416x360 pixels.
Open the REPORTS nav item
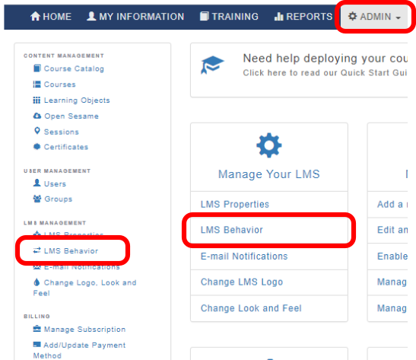click(303, 17)
